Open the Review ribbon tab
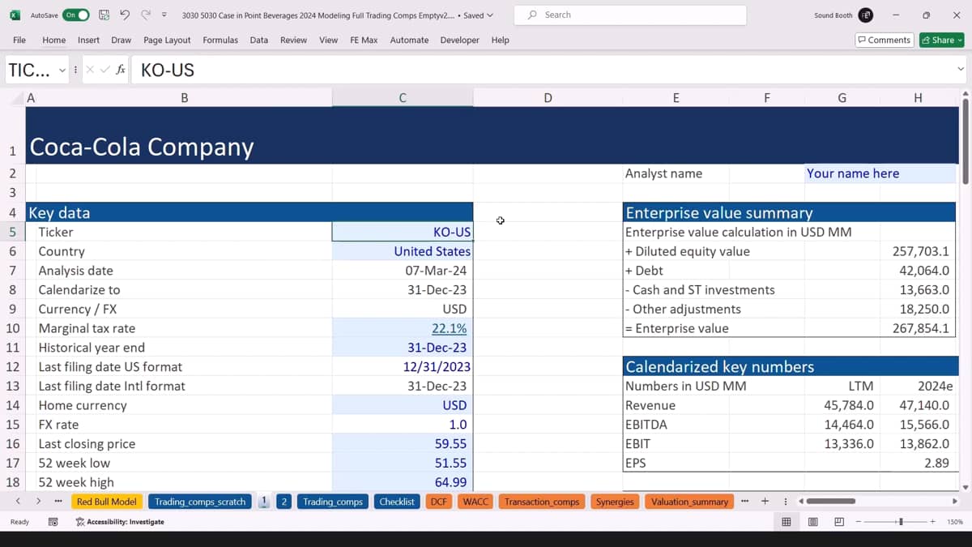 pyautogui.click(x=293, y=40)
